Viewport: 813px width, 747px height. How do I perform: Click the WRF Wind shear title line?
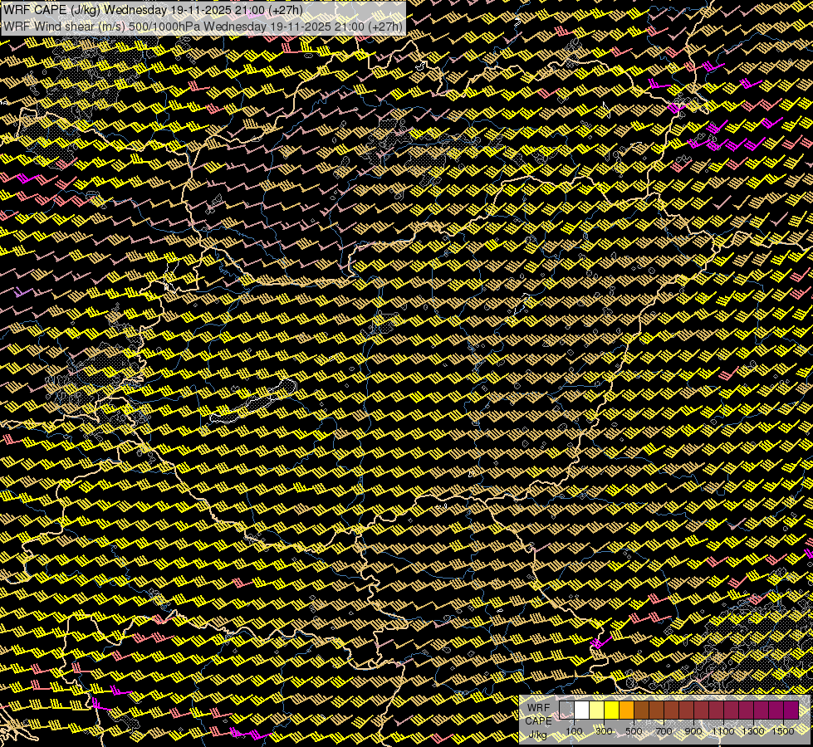point(203,27)
